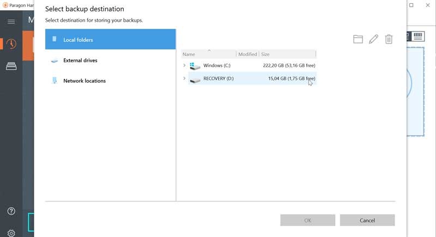This screenshot has width=436, height=237.
Task: Click the trash delete icon
Action: 389,39
